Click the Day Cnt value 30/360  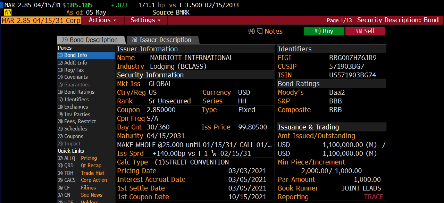click(158, 127)
